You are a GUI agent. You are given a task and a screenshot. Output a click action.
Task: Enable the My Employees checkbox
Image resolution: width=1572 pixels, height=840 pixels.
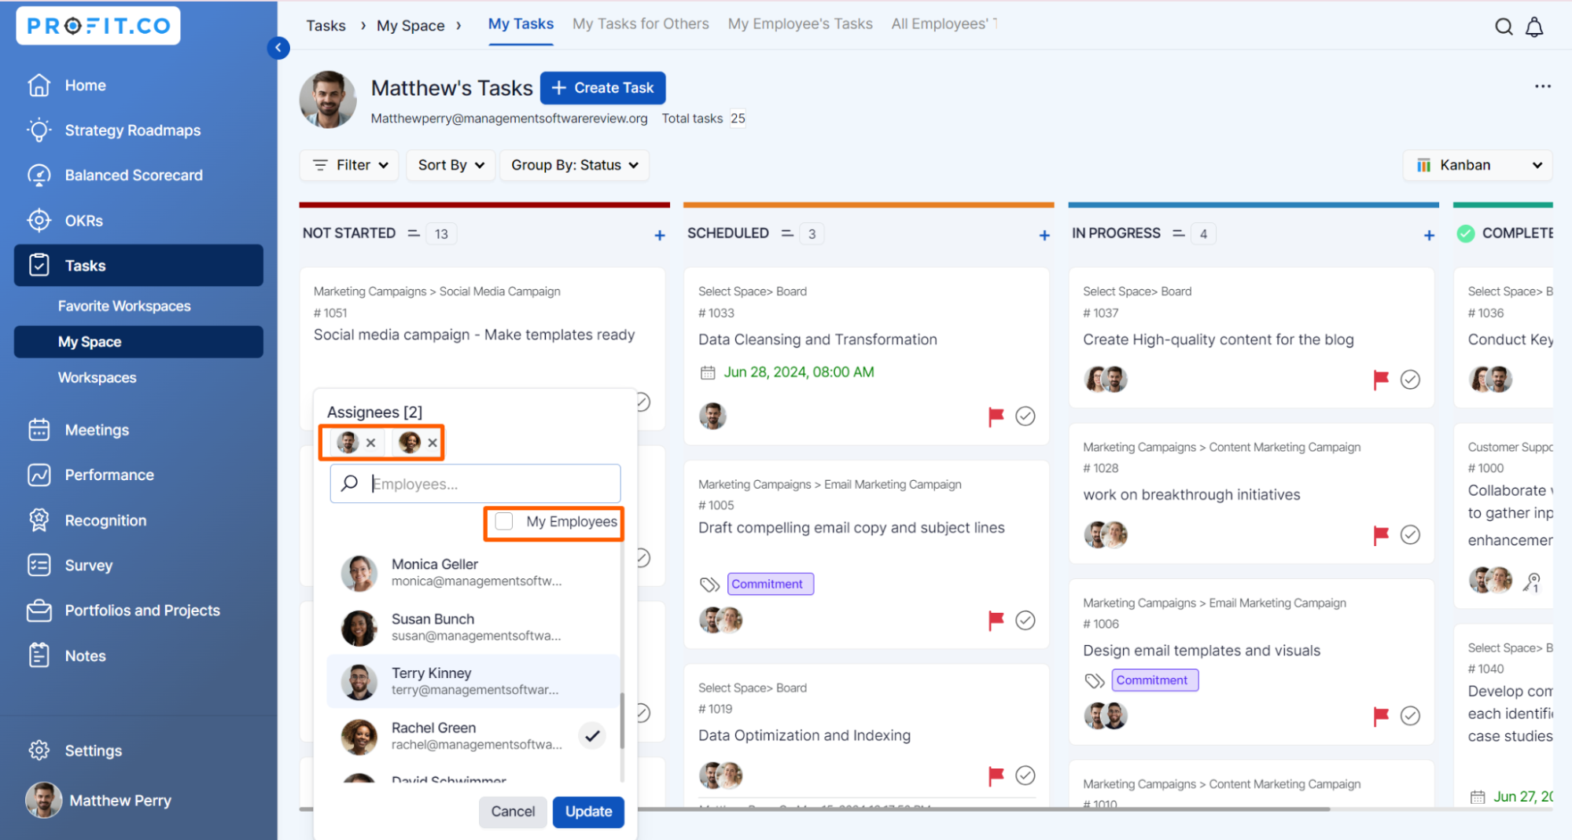point(505,522)
